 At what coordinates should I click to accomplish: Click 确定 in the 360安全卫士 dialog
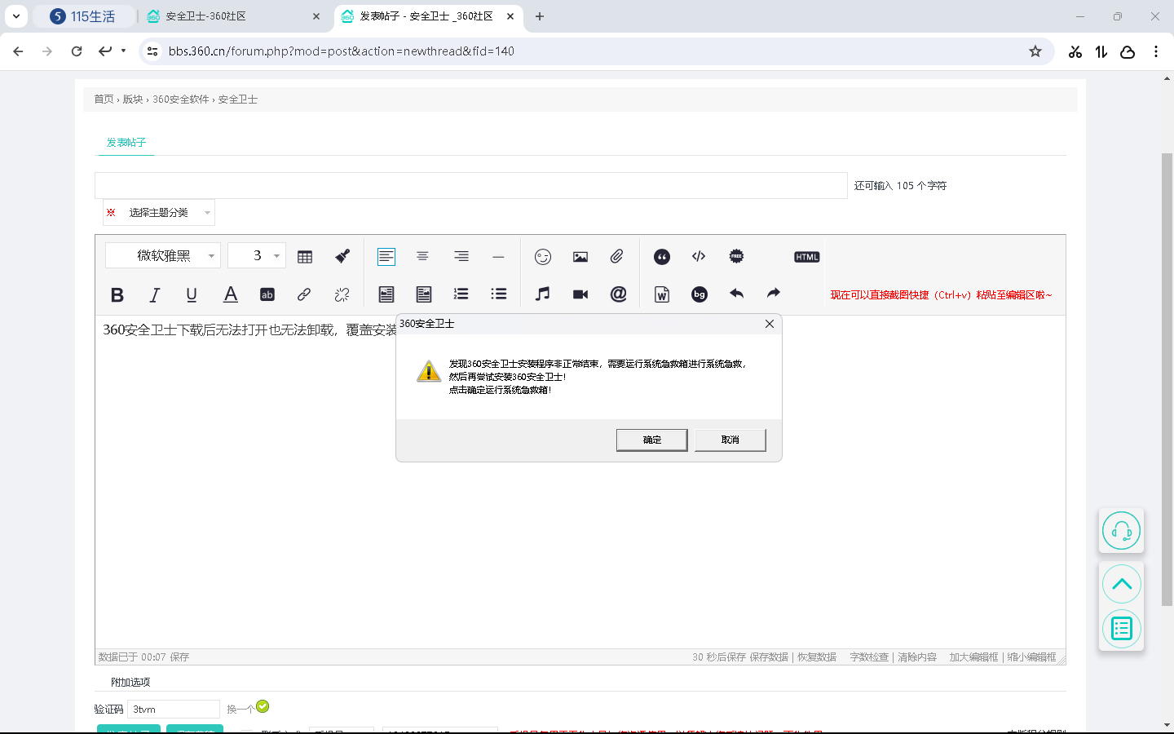[x=652, y=440]
